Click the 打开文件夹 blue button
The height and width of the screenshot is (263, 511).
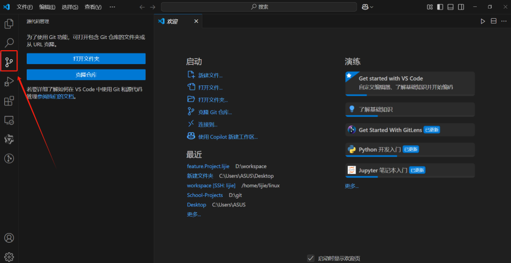coord(86,59)
